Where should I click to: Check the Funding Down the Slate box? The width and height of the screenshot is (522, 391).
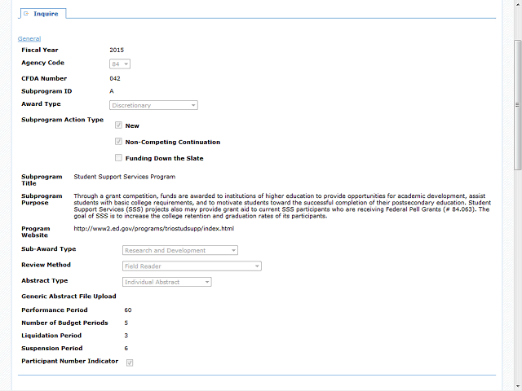click(118, 157)
